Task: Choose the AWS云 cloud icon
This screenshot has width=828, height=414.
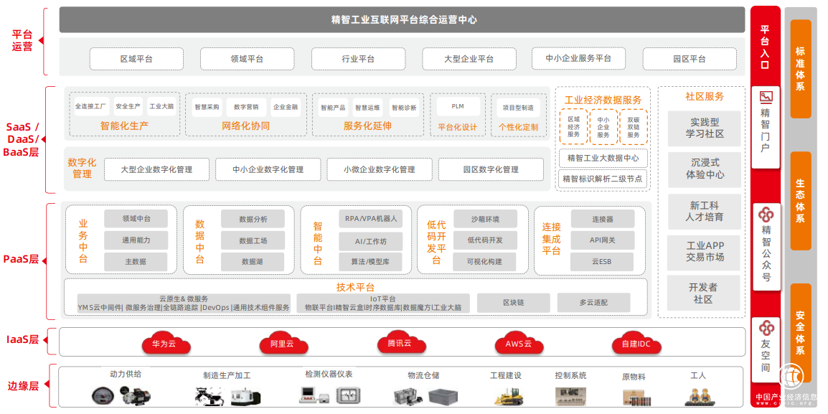Action: coord(517,343)
